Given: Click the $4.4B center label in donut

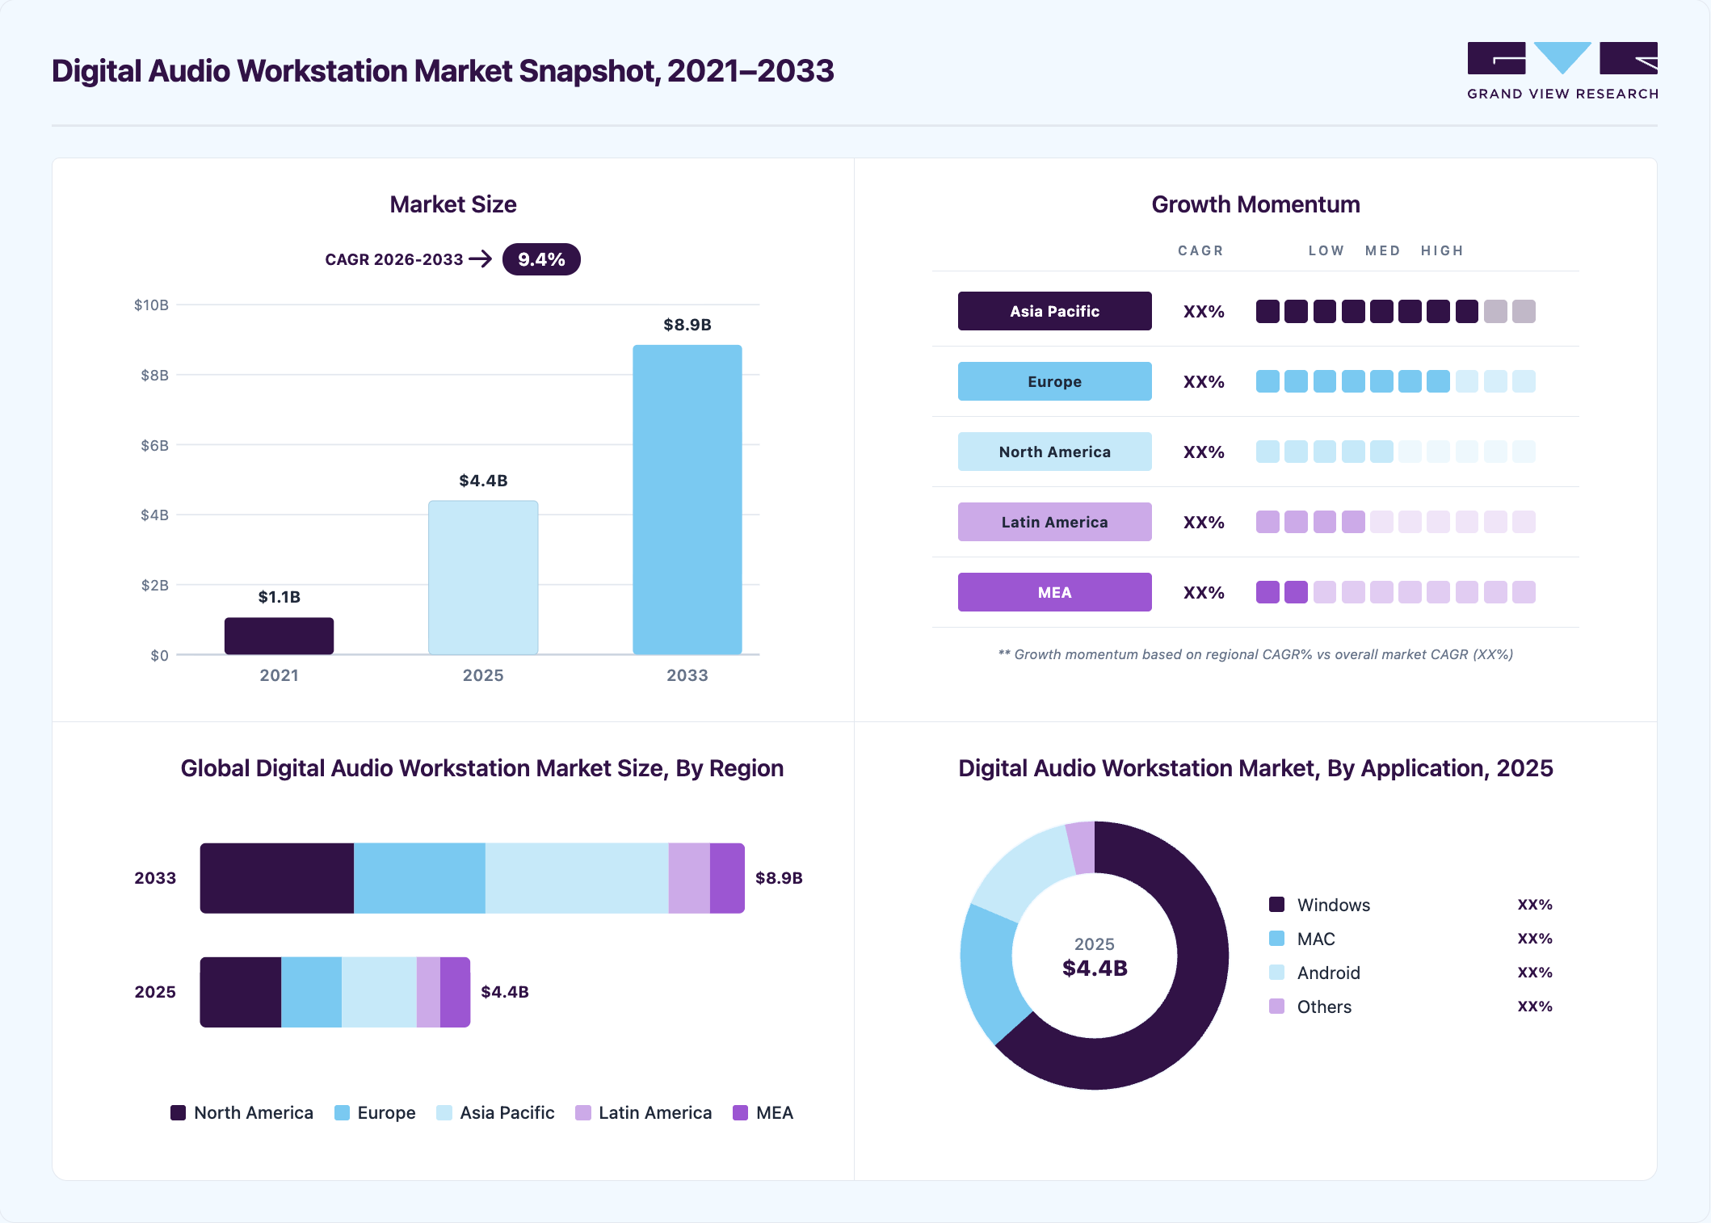Looking at the screenshot, I should (1095, 968).
